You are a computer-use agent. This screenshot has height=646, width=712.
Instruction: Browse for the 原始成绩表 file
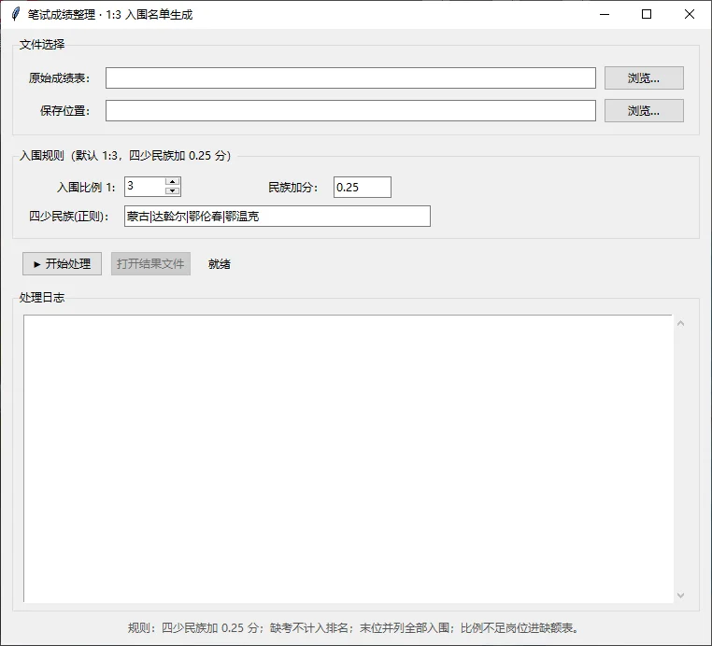tap(644, 78)
